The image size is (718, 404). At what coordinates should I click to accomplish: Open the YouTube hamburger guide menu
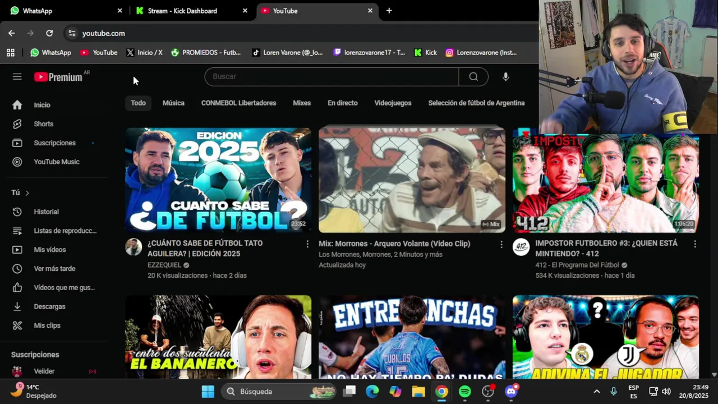17,77
